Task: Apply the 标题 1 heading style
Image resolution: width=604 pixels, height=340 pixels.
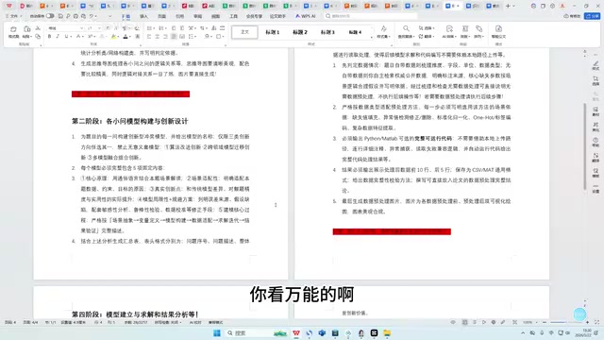Action: 273,32
